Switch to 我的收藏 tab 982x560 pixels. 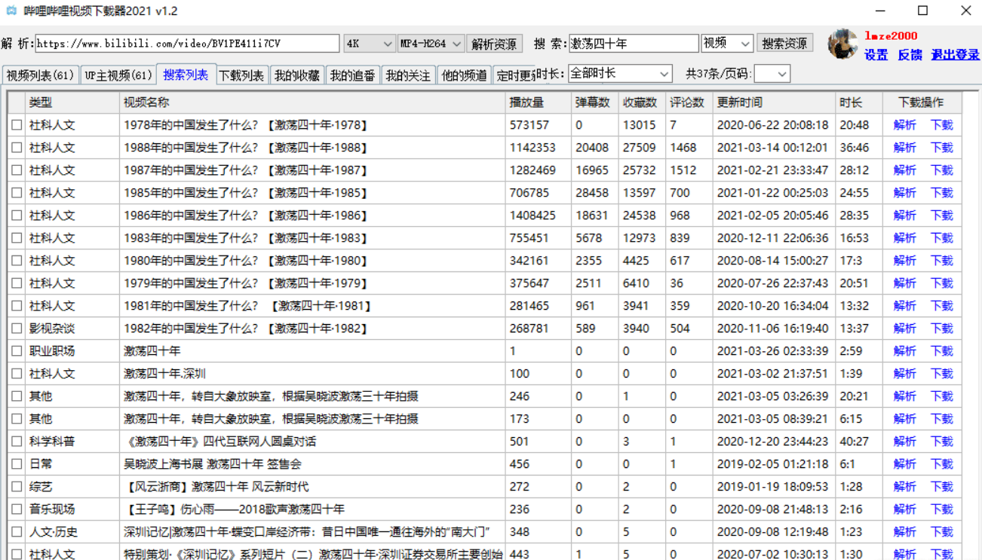[297, 75]
